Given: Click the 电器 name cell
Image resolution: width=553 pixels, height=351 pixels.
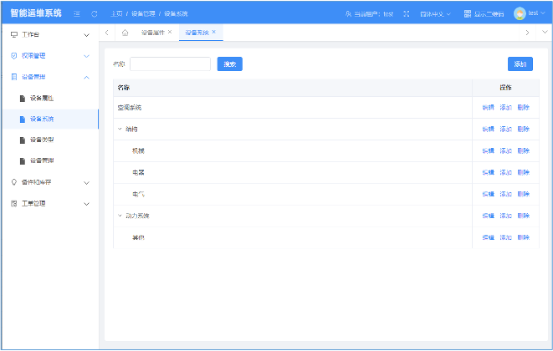Looking at the screenshot, I should click(x=293, y=172).
